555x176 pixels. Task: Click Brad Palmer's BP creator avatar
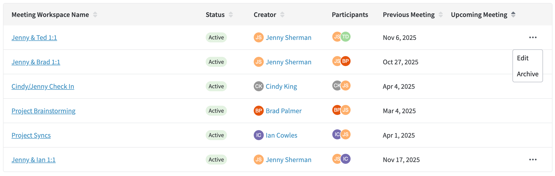click(259, 111)
